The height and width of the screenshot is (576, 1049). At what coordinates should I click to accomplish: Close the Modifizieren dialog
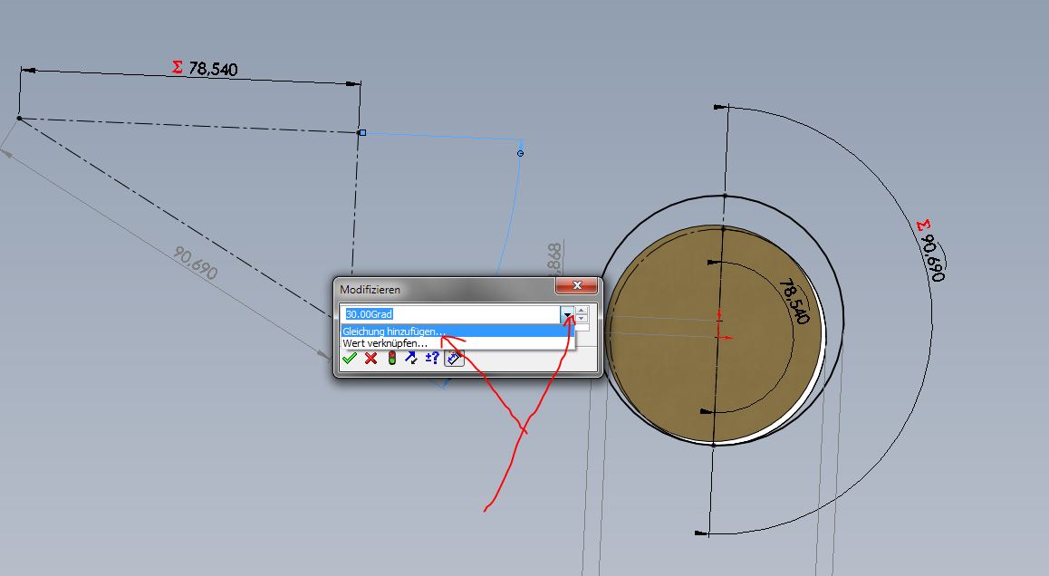(x=577, y=285)
